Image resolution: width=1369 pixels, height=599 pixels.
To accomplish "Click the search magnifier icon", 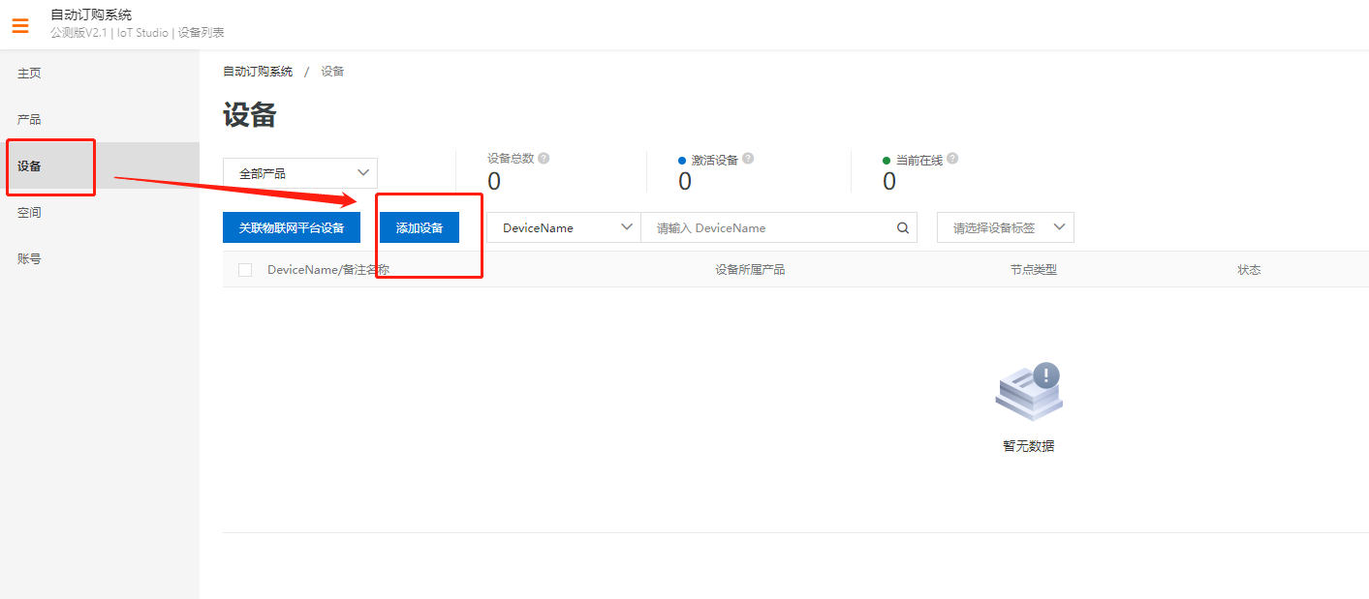I will click(902, 228).
